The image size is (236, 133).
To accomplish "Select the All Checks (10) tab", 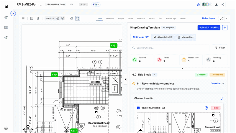I will click(141, 37).
